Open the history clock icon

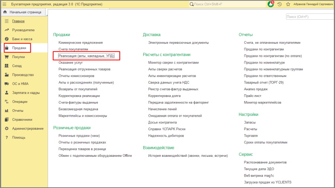pyautogui.click(x=280, y=4)
